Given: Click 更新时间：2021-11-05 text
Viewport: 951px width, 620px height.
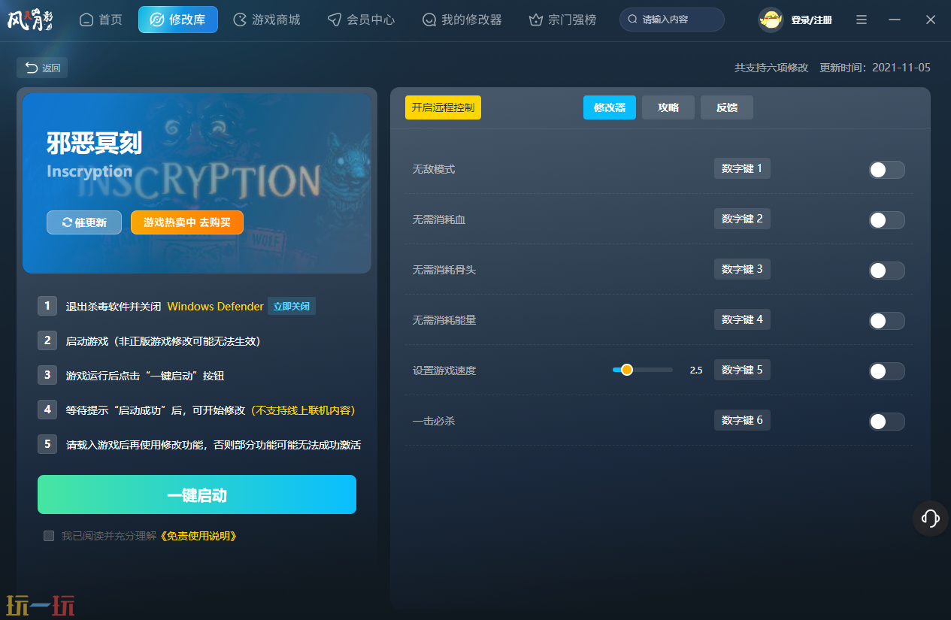Looking at the screenshot, I should click(x=875, y=68).
